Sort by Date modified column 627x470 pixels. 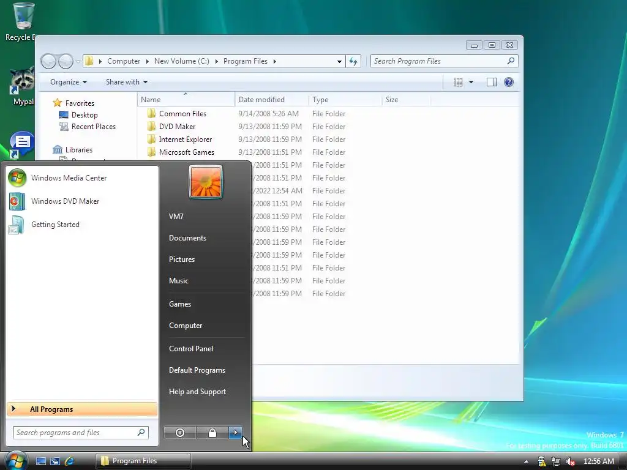pyautogui.click(x=272, y=100)
